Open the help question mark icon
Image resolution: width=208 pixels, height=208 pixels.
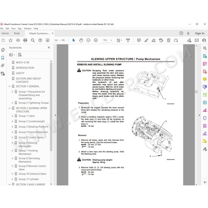(181, 33)
